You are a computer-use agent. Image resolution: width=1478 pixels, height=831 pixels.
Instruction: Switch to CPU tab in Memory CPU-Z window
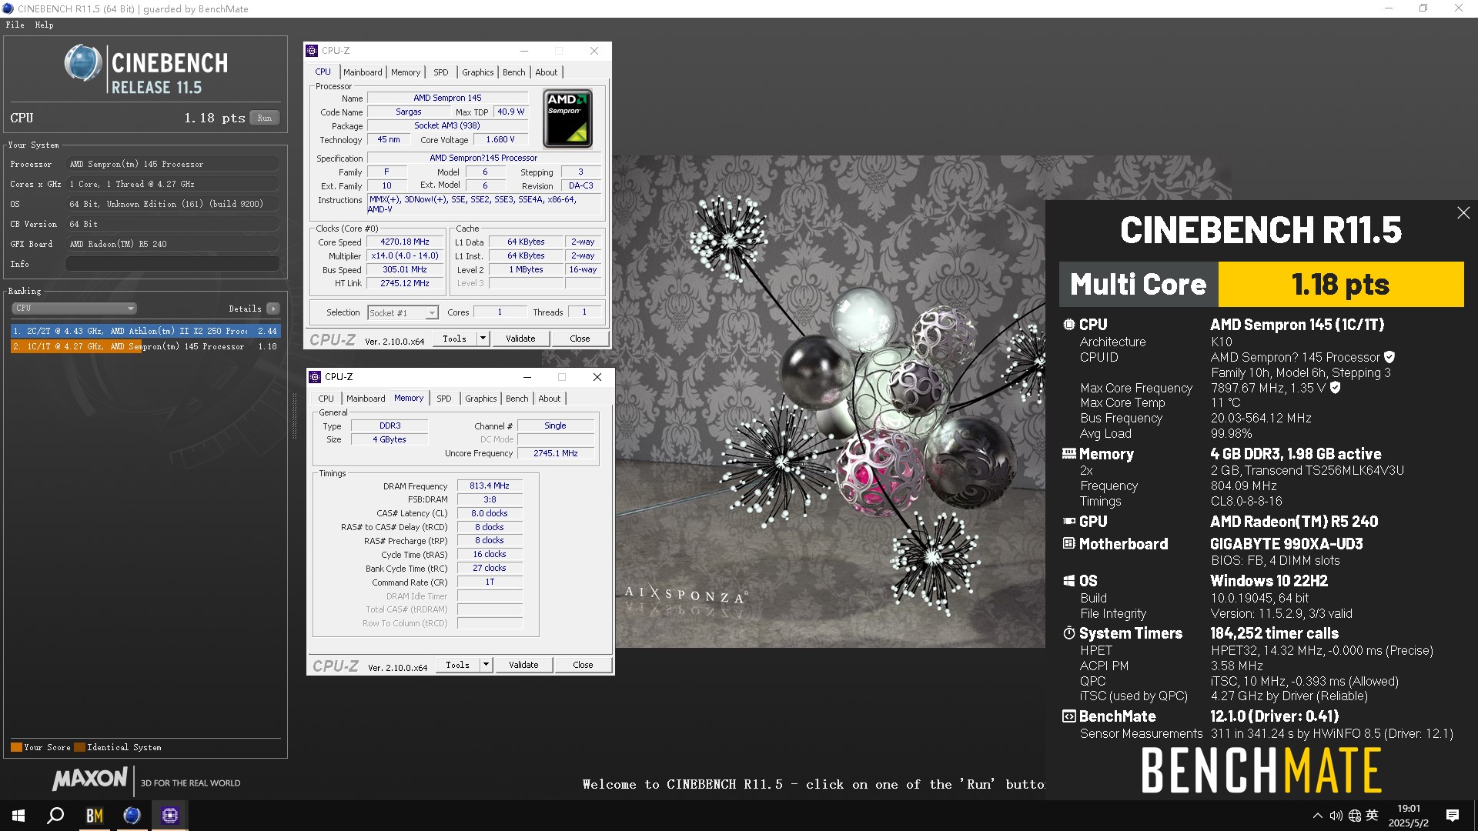(x=326, y=399)
